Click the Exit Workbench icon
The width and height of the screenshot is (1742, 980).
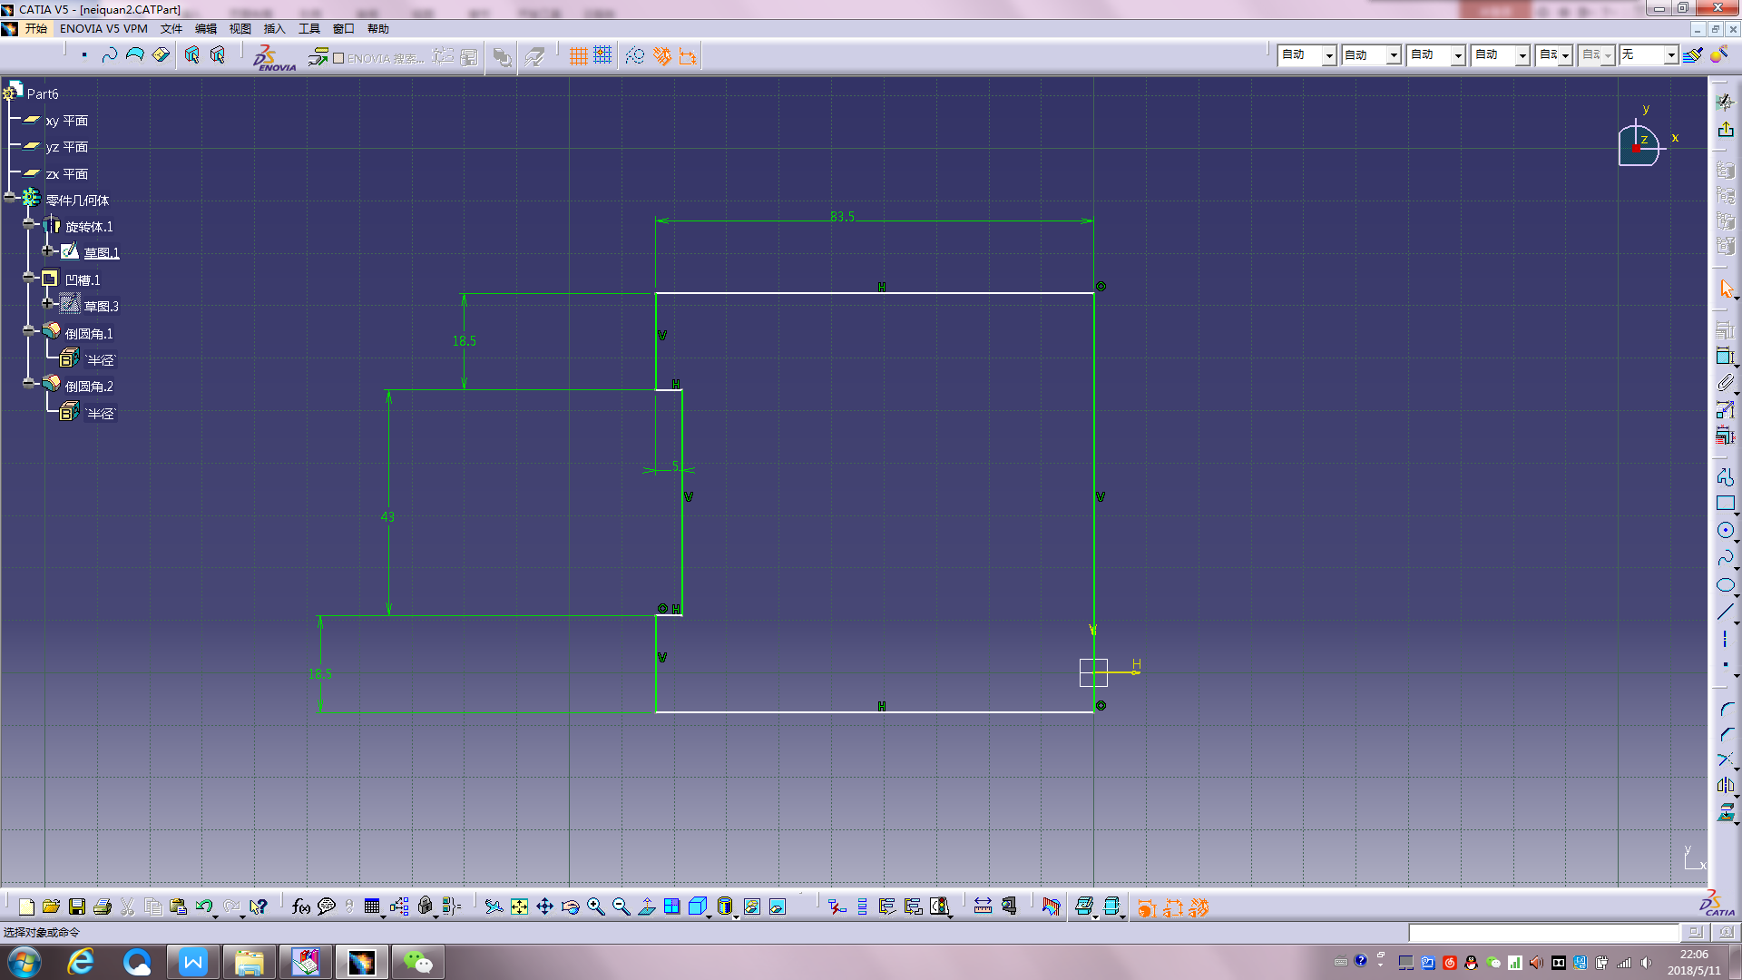[1725, 129]
